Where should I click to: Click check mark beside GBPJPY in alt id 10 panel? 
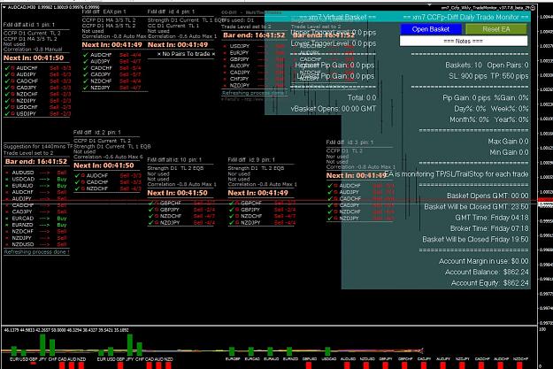click(x=151, y=210)
